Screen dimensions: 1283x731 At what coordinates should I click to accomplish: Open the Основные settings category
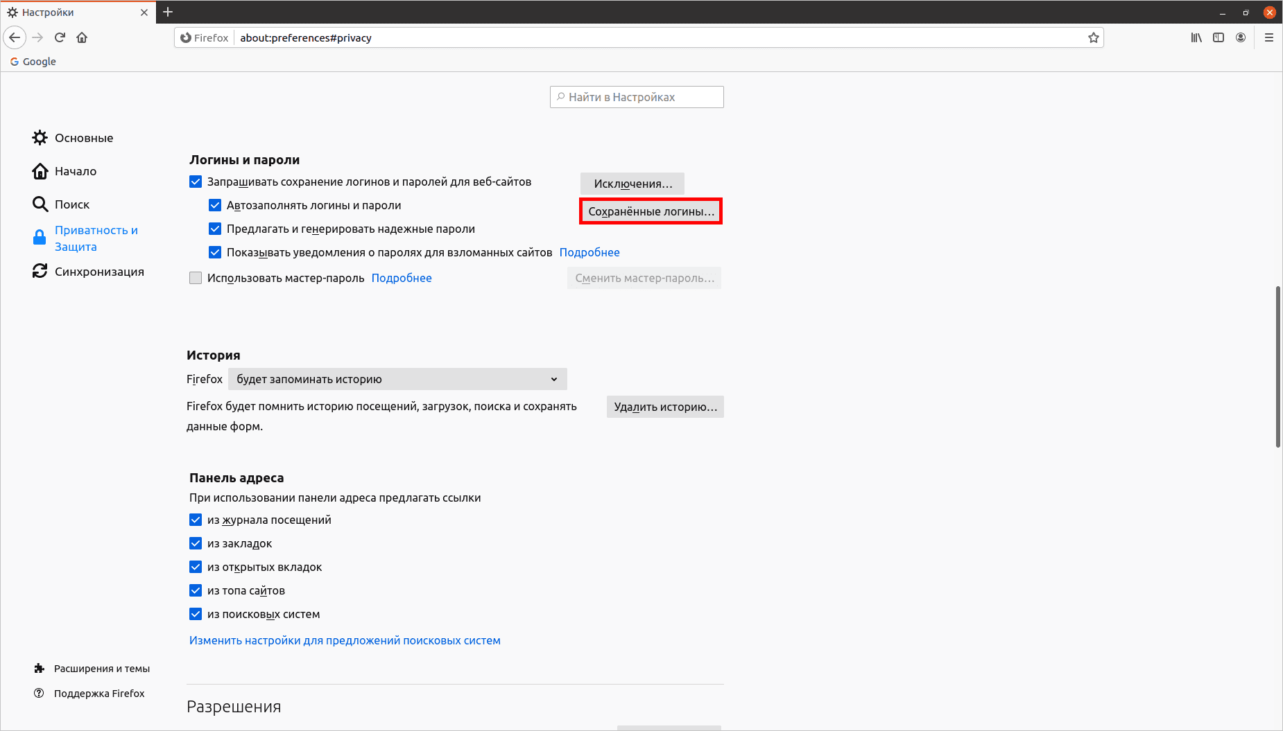pyautogui.click(x=83, y=138)
